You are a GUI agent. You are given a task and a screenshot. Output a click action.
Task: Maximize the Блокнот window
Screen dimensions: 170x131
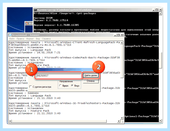[x=118, y=35]
